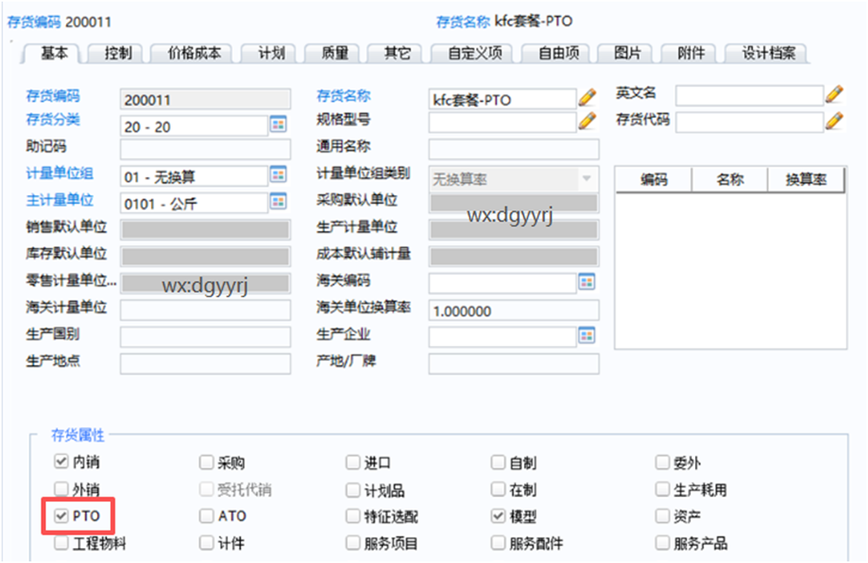The height and width of the screenshot is (563, 868).
Task: Open the 生产企业 reference lookup icon
Action: [x=586, y=337]
